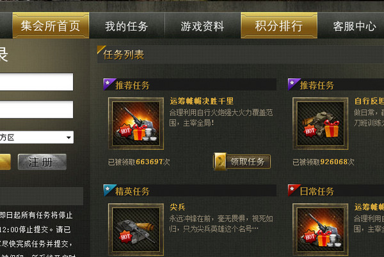Open 游戏资料 navigation tab
Screen dimensions: 384x257
tap(202, 26)
